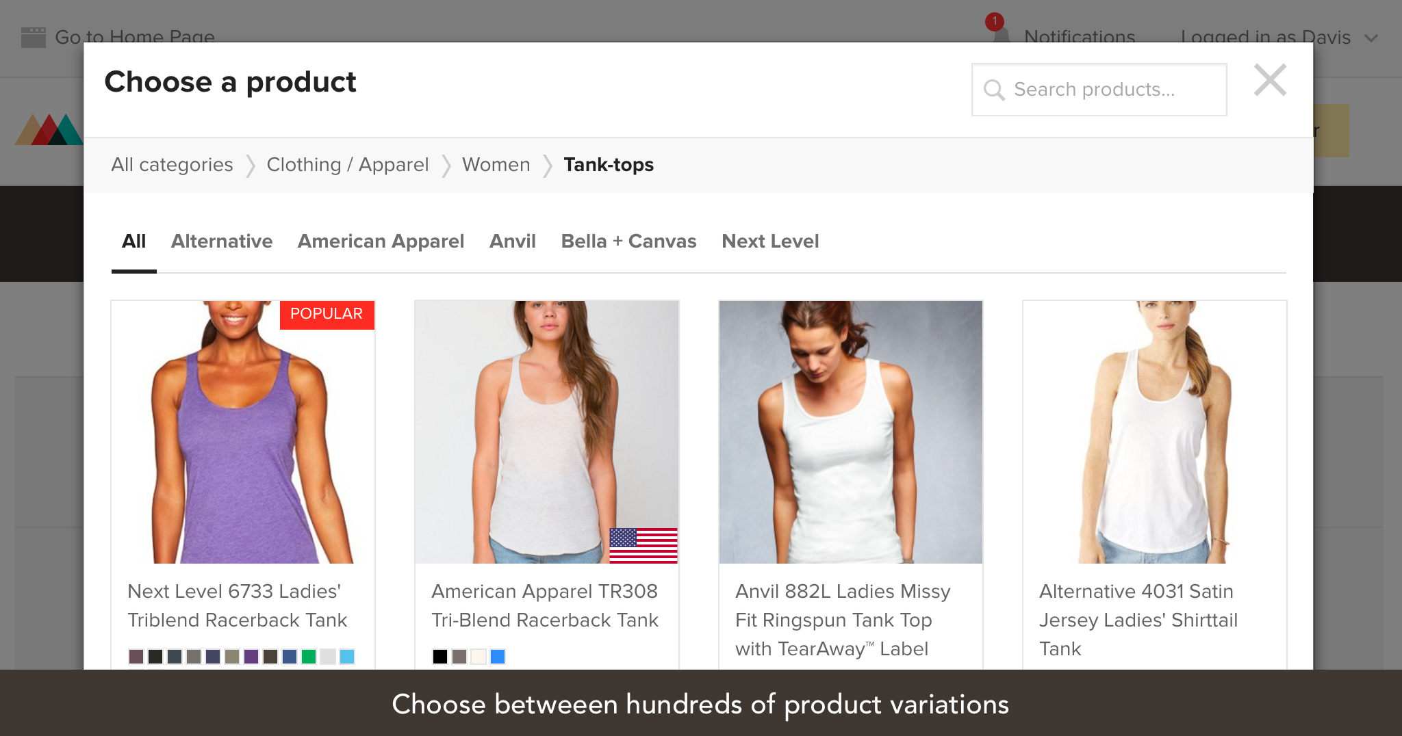Click the home page window icon in background header
The width and height of the screenshot is (1402, 736).
[34, 37]
